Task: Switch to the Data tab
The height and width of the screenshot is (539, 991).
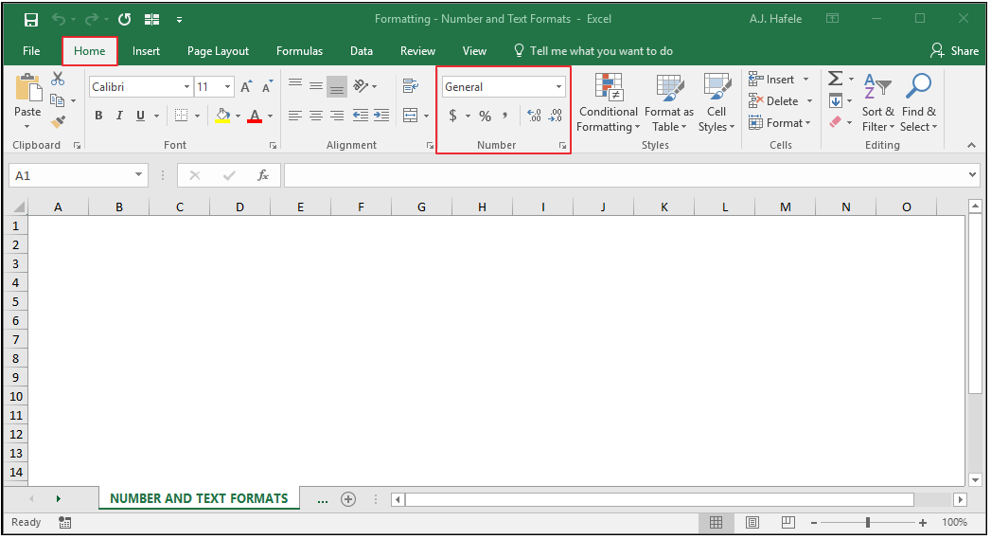Action: 362,51
